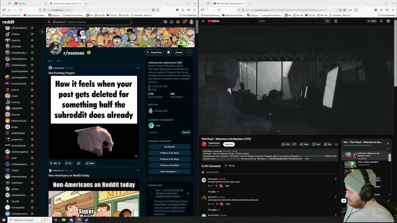Open Kick bookmark in YouTube window
This screenshot has width=397, height=223.
(288, 15)
